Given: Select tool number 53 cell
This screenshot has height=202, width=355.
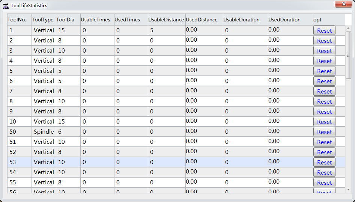Looking at the screenshot, I should [20, 162].
